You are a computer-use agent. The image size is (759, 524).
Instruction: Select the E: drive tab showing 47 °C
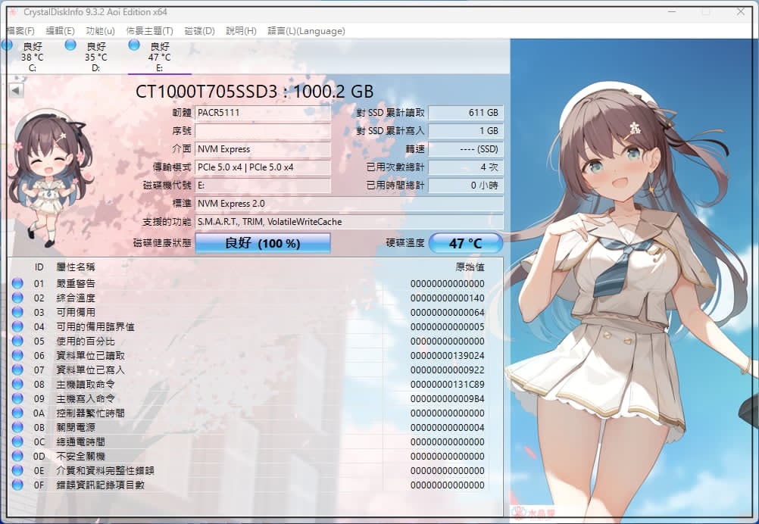click(159, 57)
